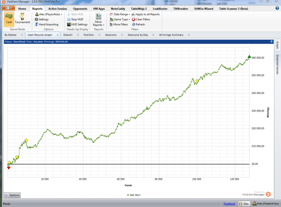This screenshot has height=207, width=281.
Task: Switch to Active Session tab
Action: [x=57, y=8]
